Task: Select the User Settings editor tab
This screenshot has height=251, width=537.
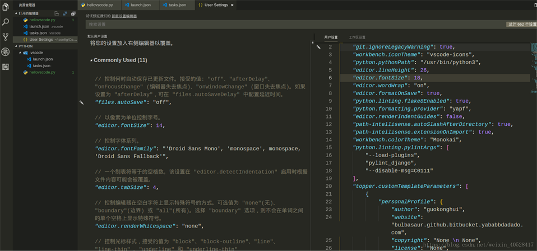Action: pos(215,5)
